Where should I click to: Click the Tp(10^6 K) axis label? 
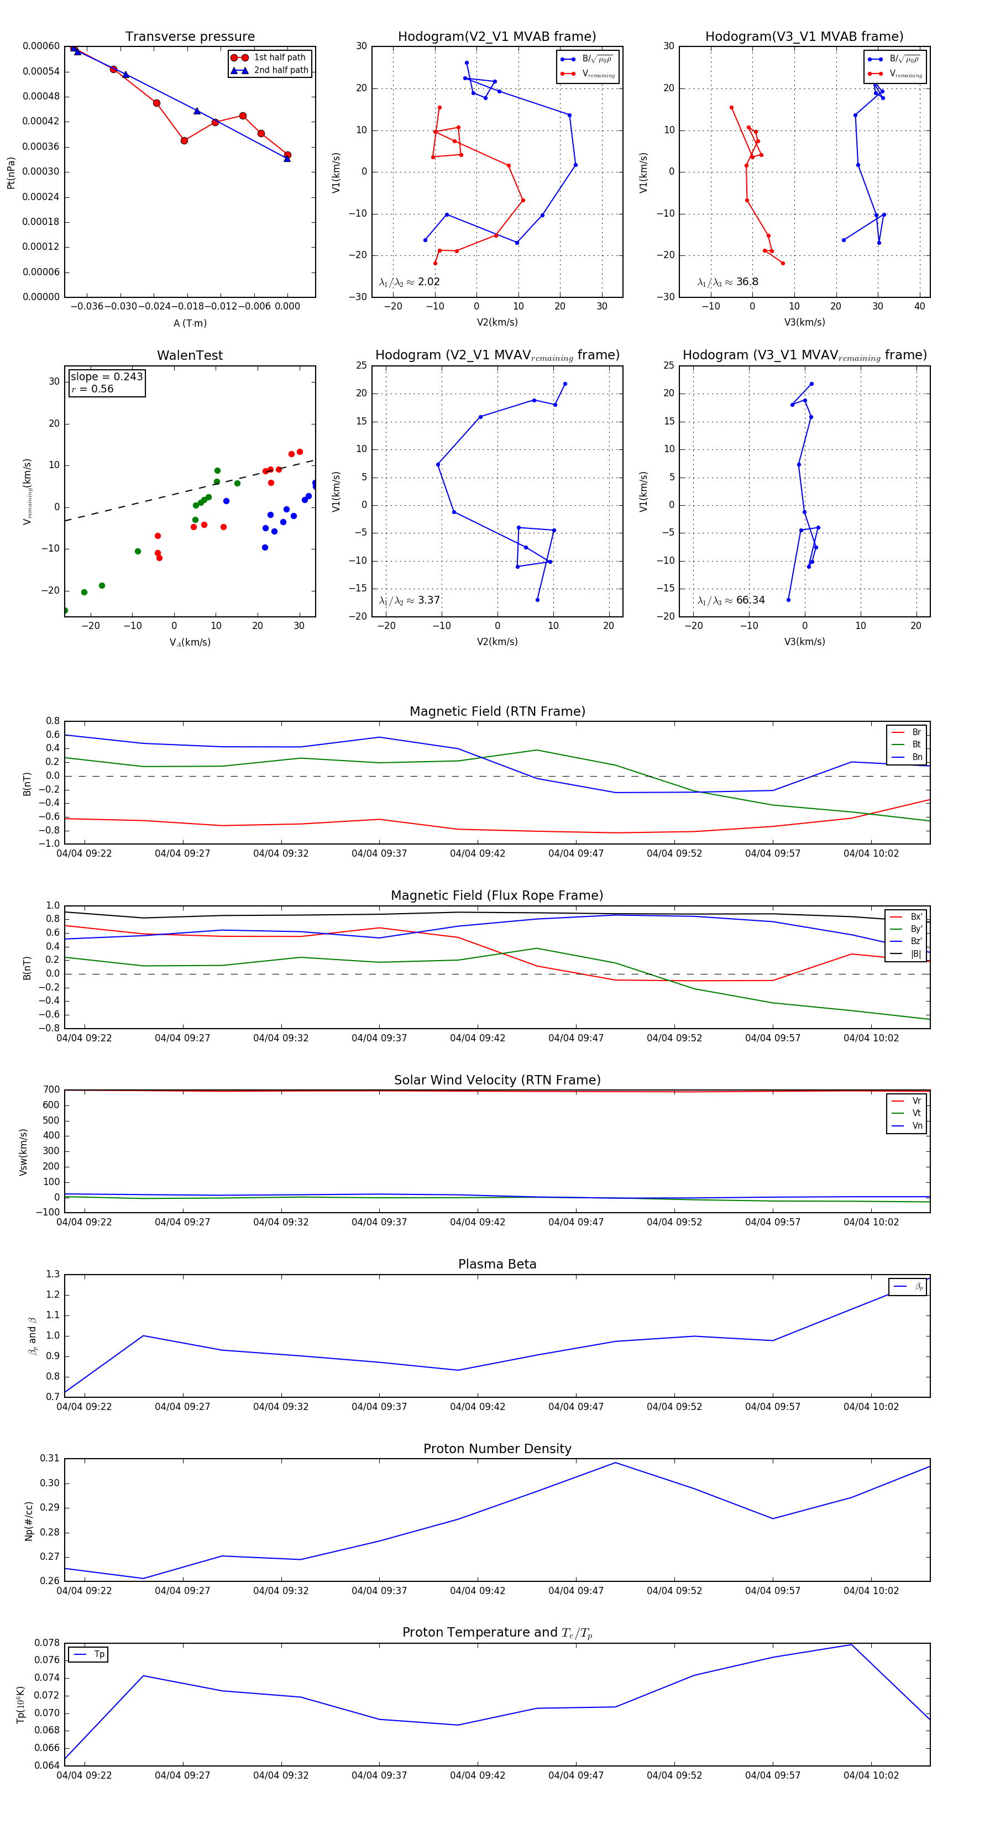20,1705
